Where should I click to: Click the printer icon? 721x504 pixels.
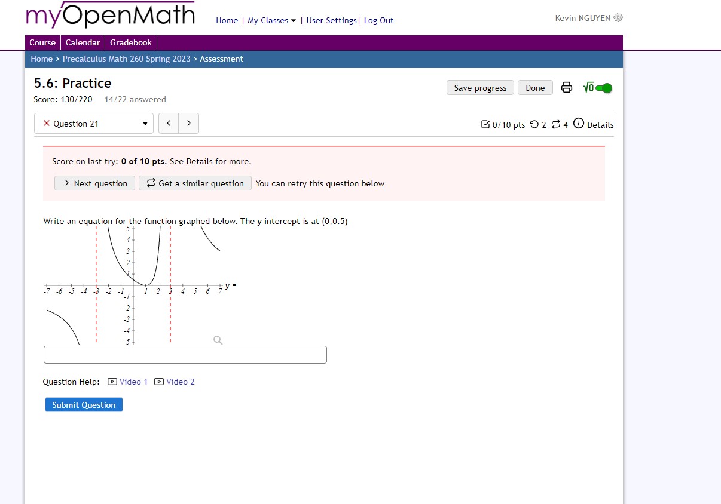pos(567,88)
